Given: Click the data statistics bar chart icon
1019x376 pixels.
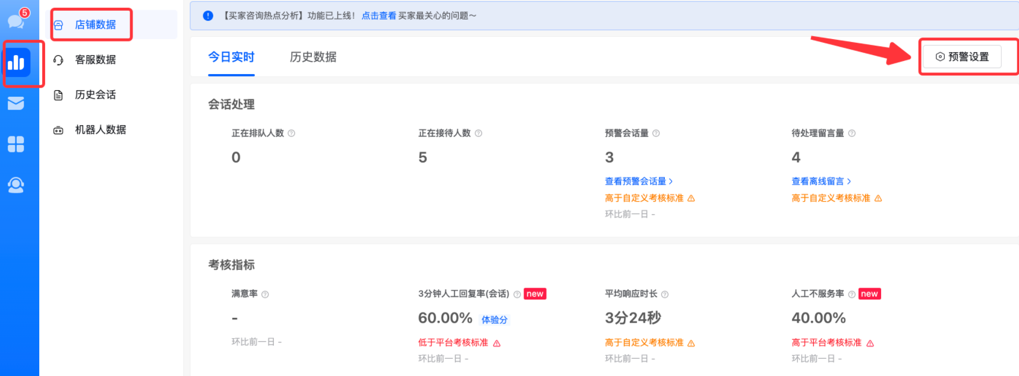Looking at the screenshot, I should tap(17, 62).
